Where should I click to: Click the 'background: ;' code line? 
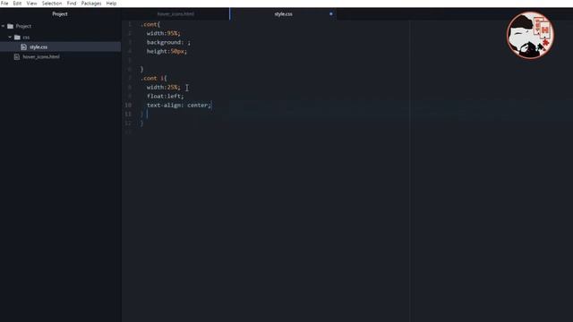pos(168,42)
